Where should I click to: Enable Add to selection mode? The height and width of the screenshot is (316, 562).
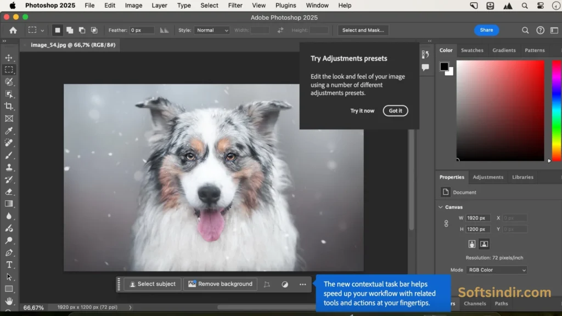[70, 30]
